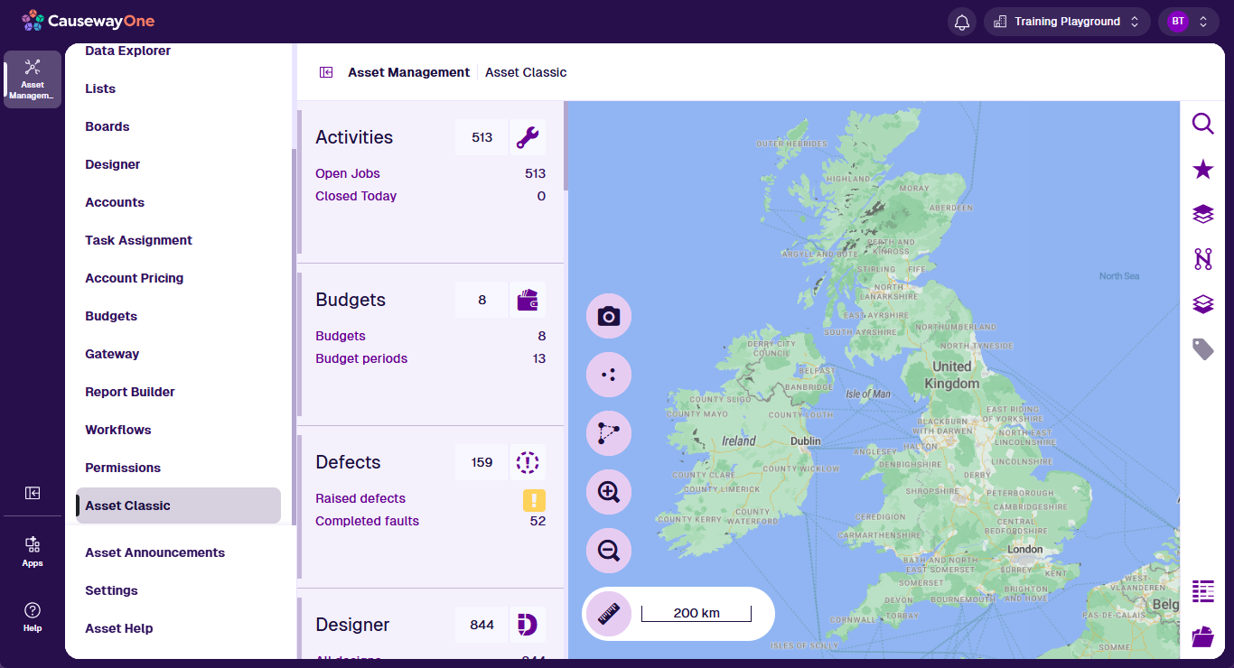Open map favorites with the star icon
This screenshot has height=668, width=1234.
1202,169
